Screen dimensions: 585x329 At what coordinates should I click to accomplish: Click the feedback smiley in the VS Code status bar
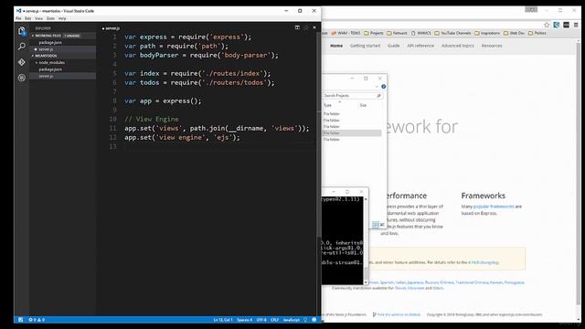(314, 320)
